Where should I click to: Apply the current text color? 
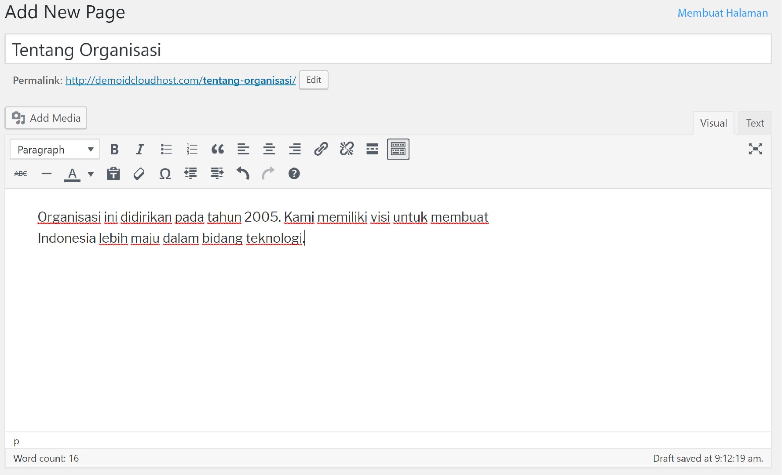tap(73, 174)
